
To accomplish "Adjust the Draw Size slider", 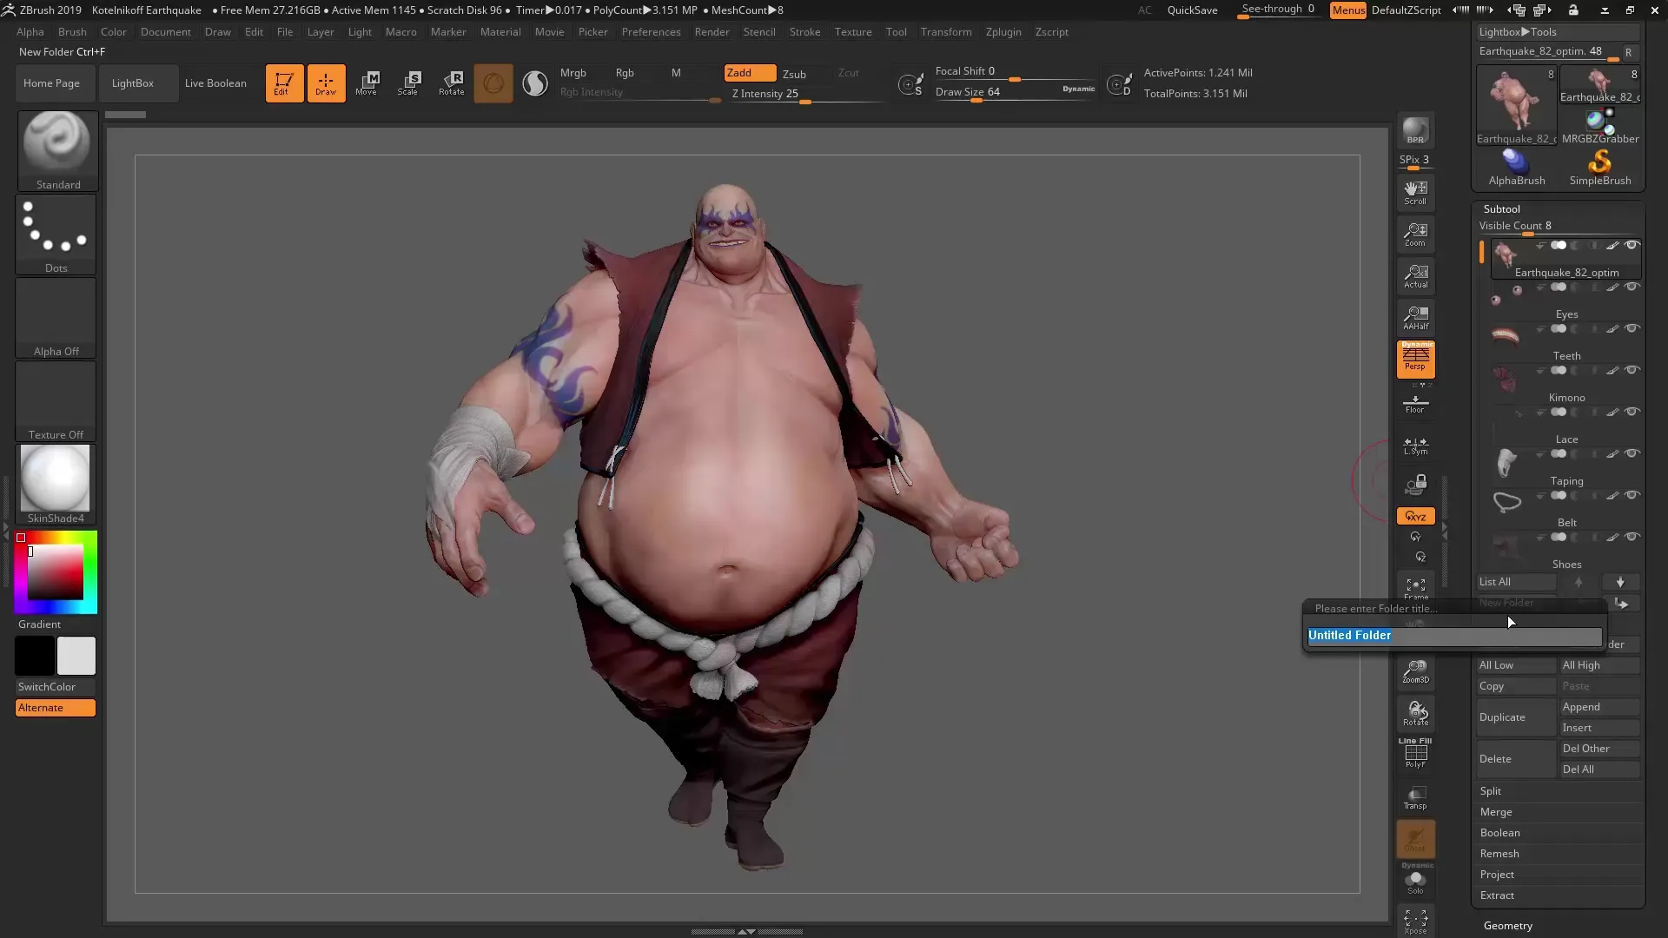I will point(1015,92).
